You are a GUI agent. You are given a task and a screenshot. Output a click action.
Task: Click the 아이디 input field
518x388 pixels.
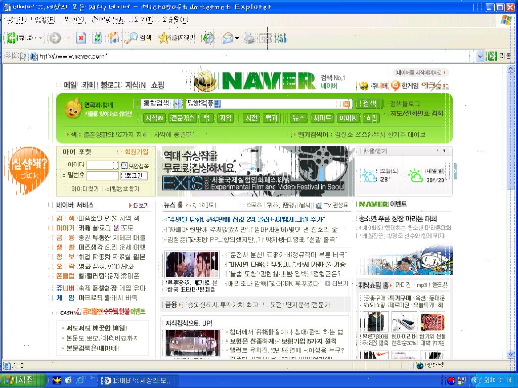coord(102,165)
